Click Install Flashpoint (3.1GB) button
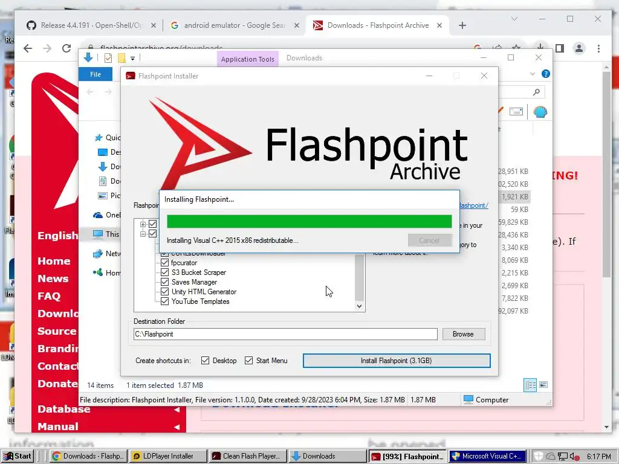The width and height of the screenshot is (619, 464). click(397, 361)
